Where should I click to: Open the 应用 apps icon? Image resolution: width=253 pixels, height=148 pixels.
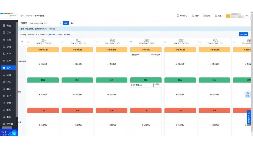(x=204, y=16)
